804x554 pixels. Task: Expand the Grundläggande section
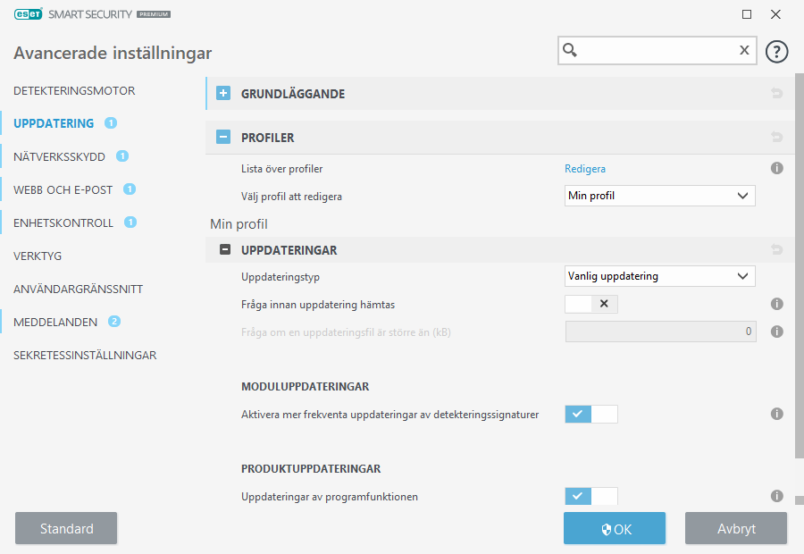point(223,94)
